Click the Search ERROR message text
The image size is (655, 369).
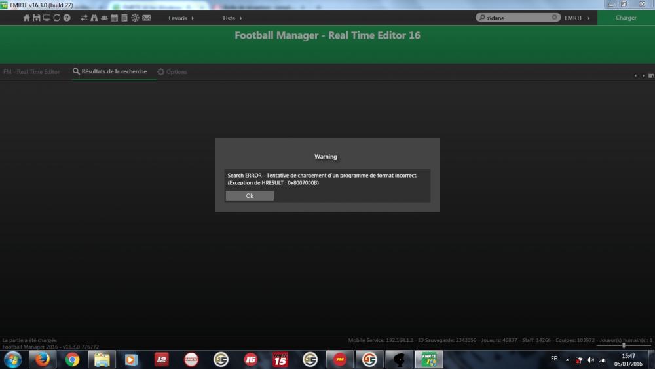pyautogui.click(x=322, y=179)
